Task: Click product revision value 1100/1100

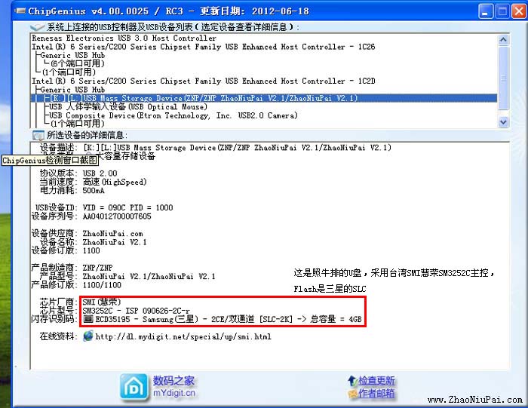Action: click(x=102, y=285)
